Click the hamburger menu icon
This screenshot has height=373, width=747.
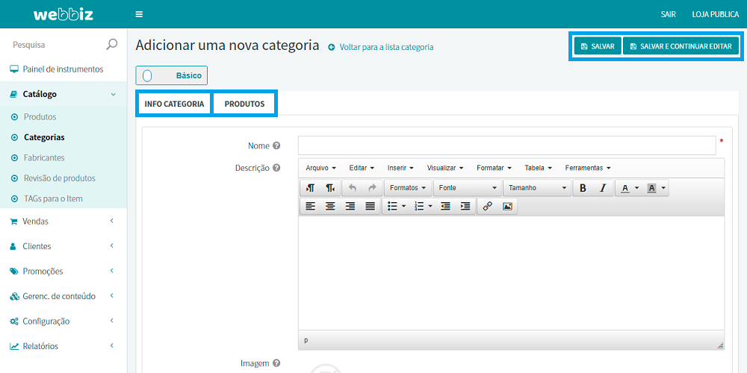[139, 14]
